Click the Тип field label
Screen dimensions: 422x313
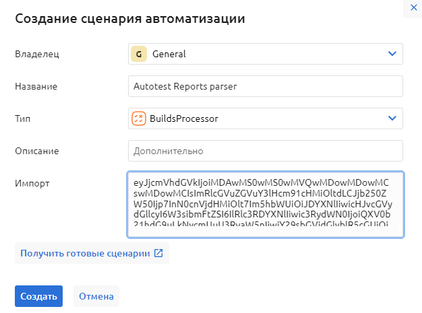click(22, 118)
